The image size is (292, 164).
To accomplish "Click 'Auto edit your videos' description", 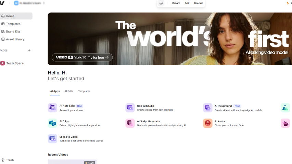I will 71,110.
